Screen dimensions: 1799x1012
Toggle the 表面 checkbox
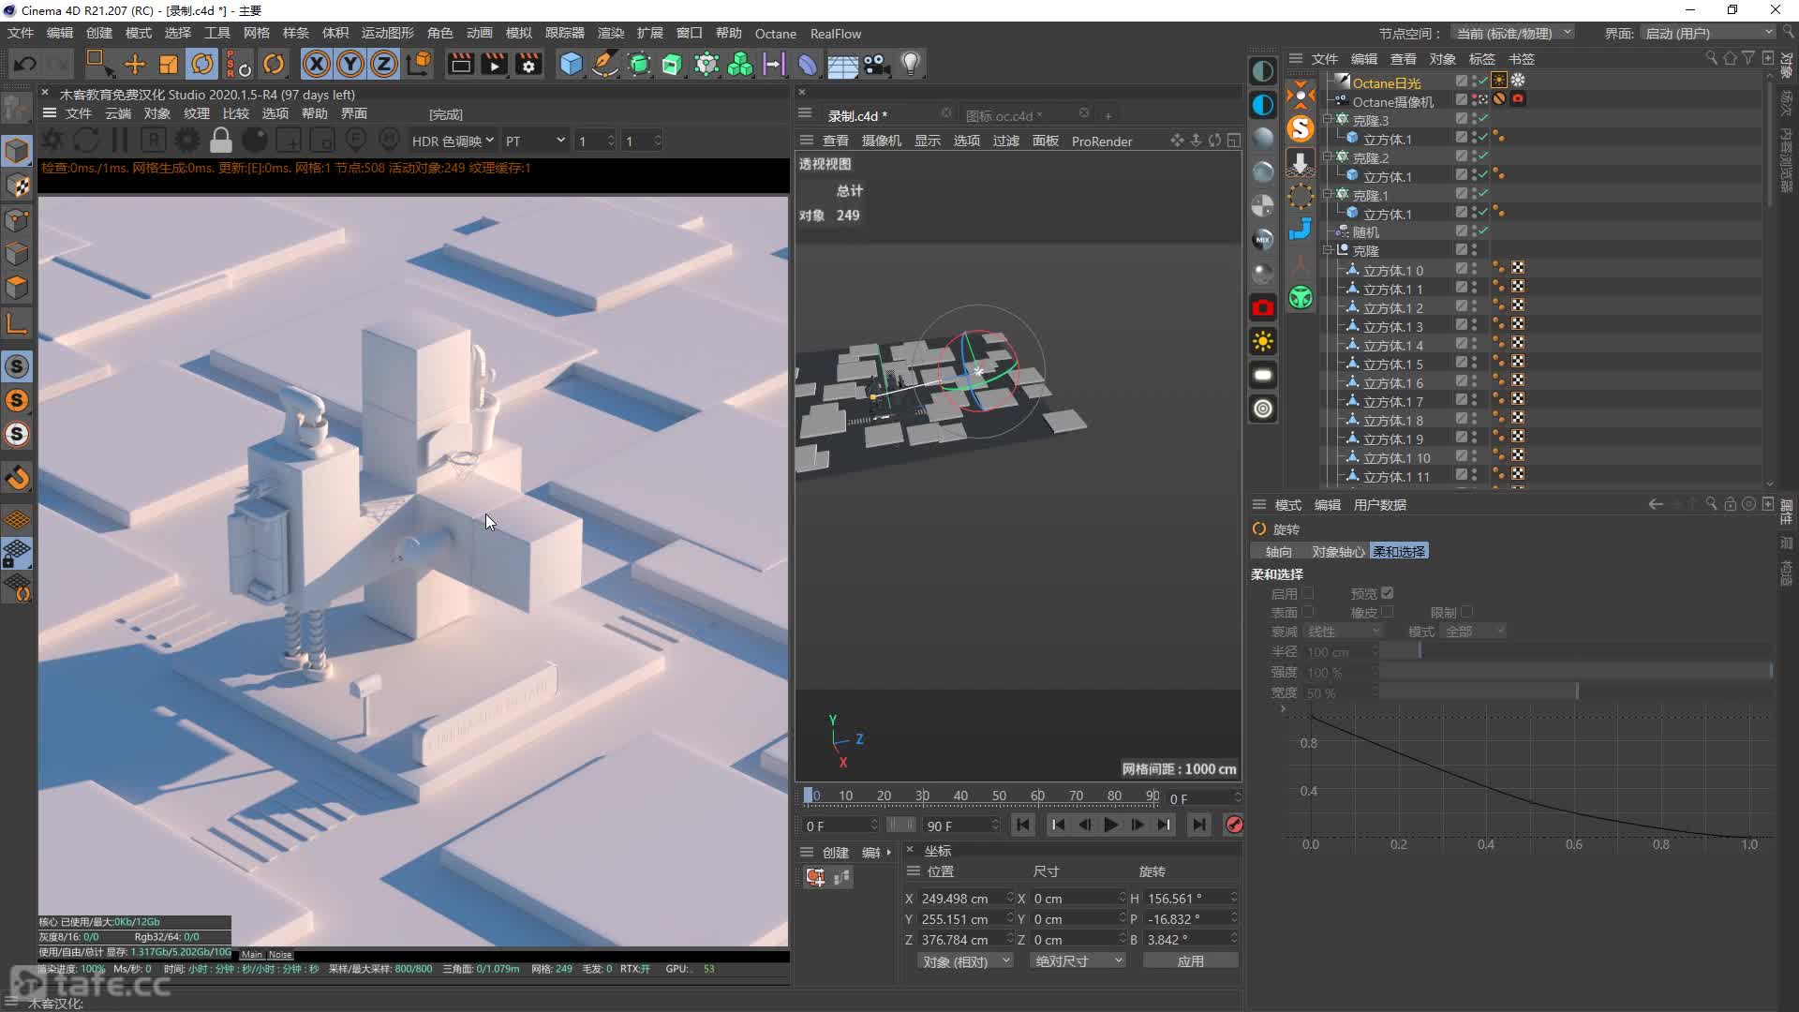point(1308,612)
